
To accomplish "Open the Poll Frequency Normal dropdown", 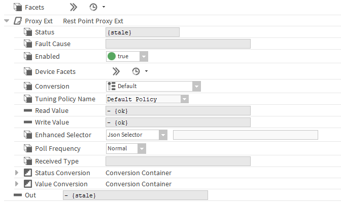I will coord(142,149).
